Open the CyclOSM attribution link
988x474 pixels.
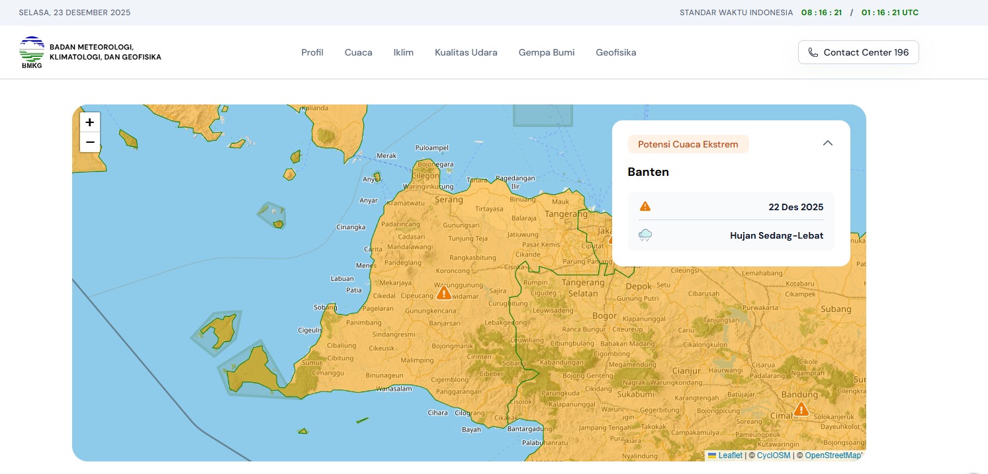click(x=773, y=455)
